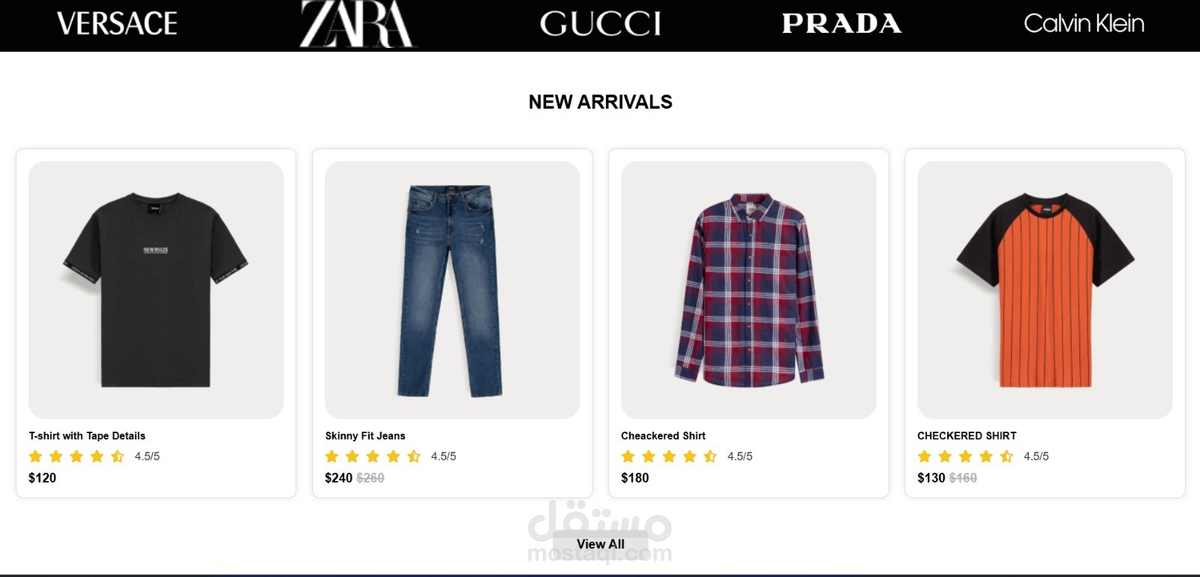Open the black T-shirt with Tape Details image
1200x577 pixels.
[x=156, y=290]
